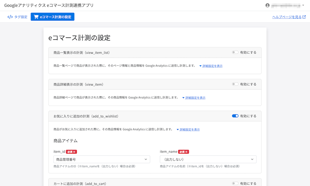
Task: Open the ヘルプページを見る help link
Action: 287,17
